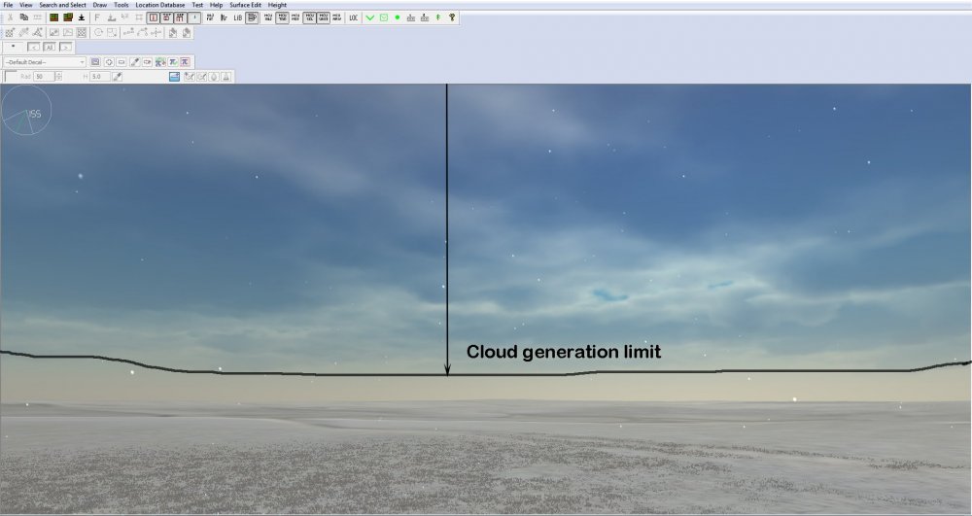Image resolution: width=972 pixels, height=516 pixels.
Task: Toggle the document panel icon next to LIB
Action: pyautogui.click(x=252, y=17)
